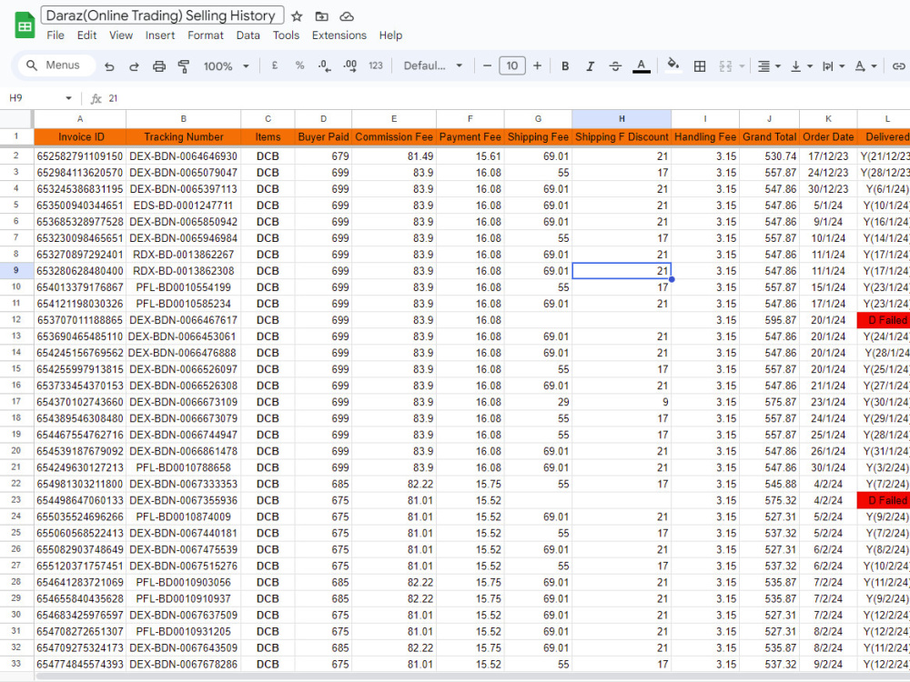
Task: Select column H header
Action: click(622, 119)
